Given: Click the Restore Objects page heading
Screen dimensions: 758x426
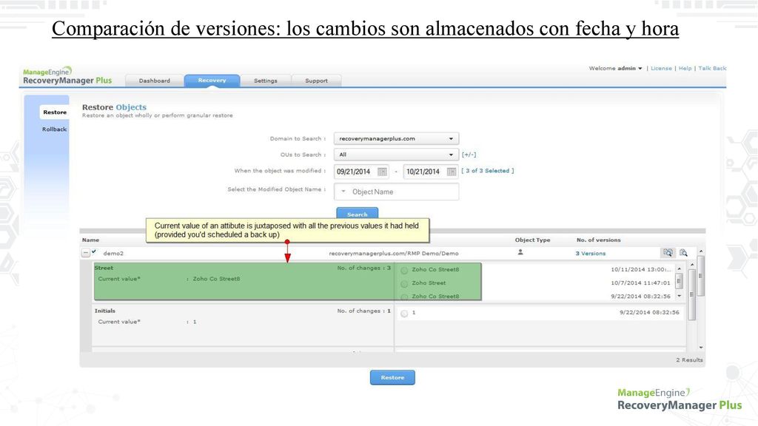Looking at the screenshot, I should click(x=114, y=107).
